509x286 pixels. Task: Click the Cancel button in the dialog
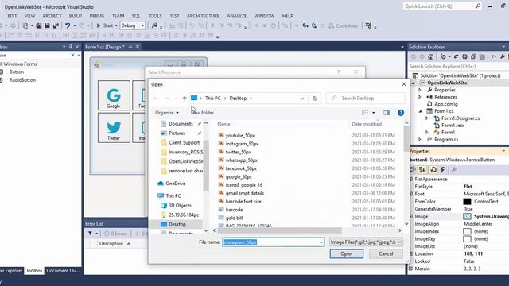[x=386, y=254]
